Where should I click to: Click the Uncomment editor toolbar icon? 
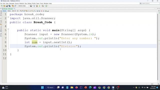(48, 11)
